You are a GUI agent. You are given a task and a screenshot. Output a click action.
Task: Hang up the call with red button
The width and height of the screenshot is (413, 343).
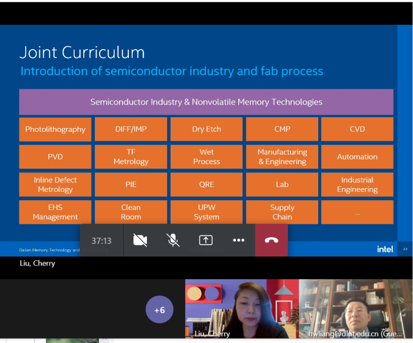[x=271, y=240]
